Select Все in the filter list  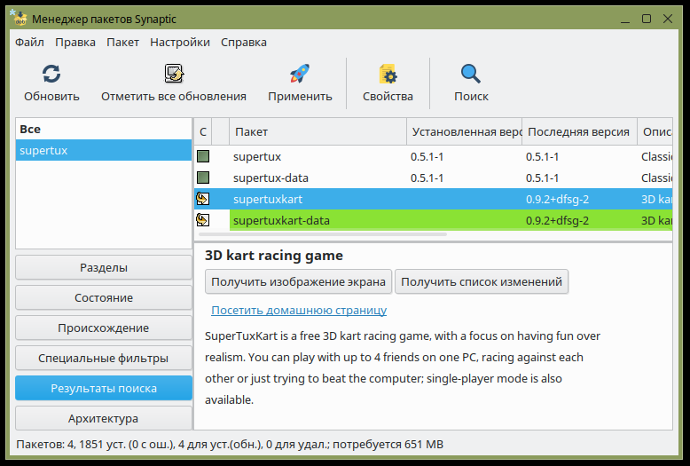[x=104, y=129]
